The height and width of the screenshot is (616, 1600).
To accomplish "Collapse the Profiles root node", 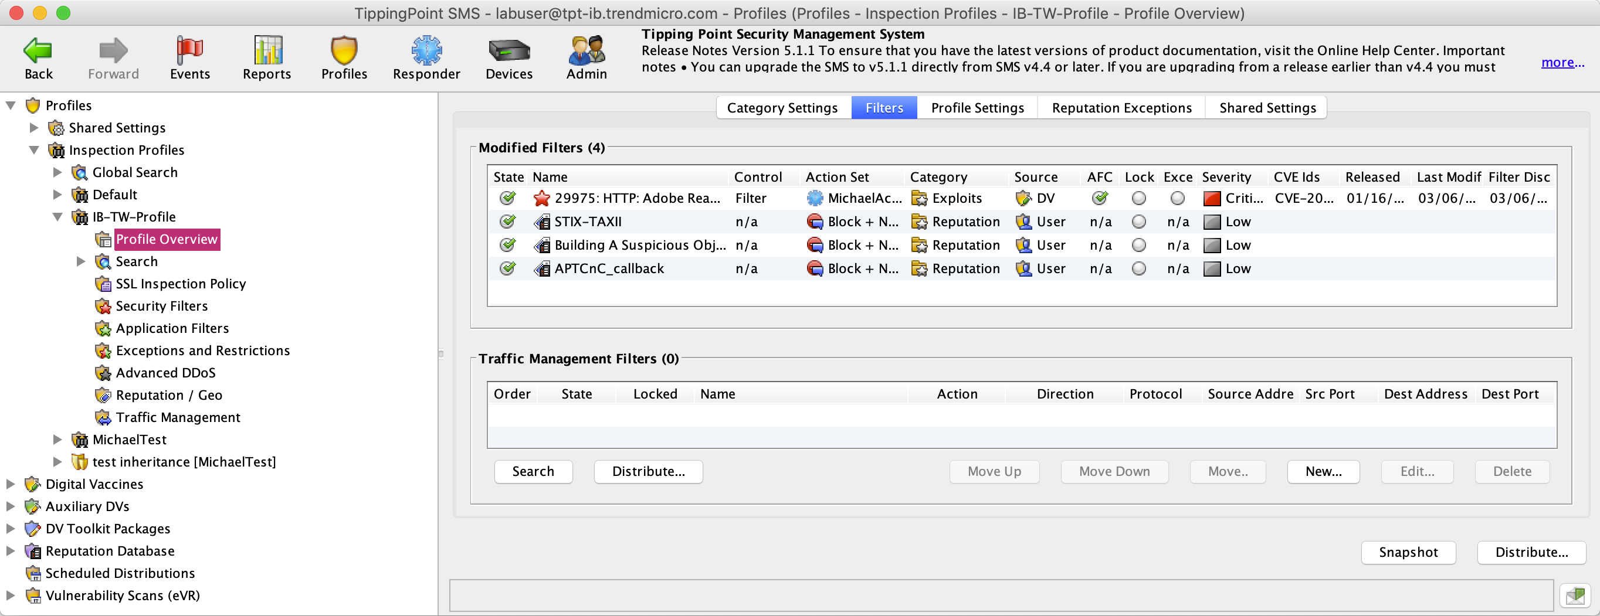I will [x=11, y=105].
